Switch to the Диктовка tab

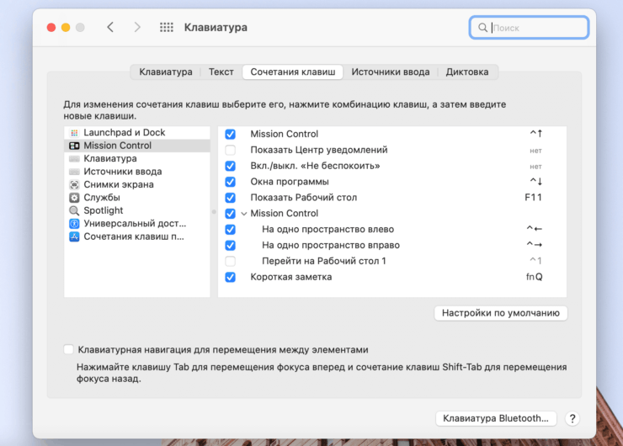click(467, 72)
